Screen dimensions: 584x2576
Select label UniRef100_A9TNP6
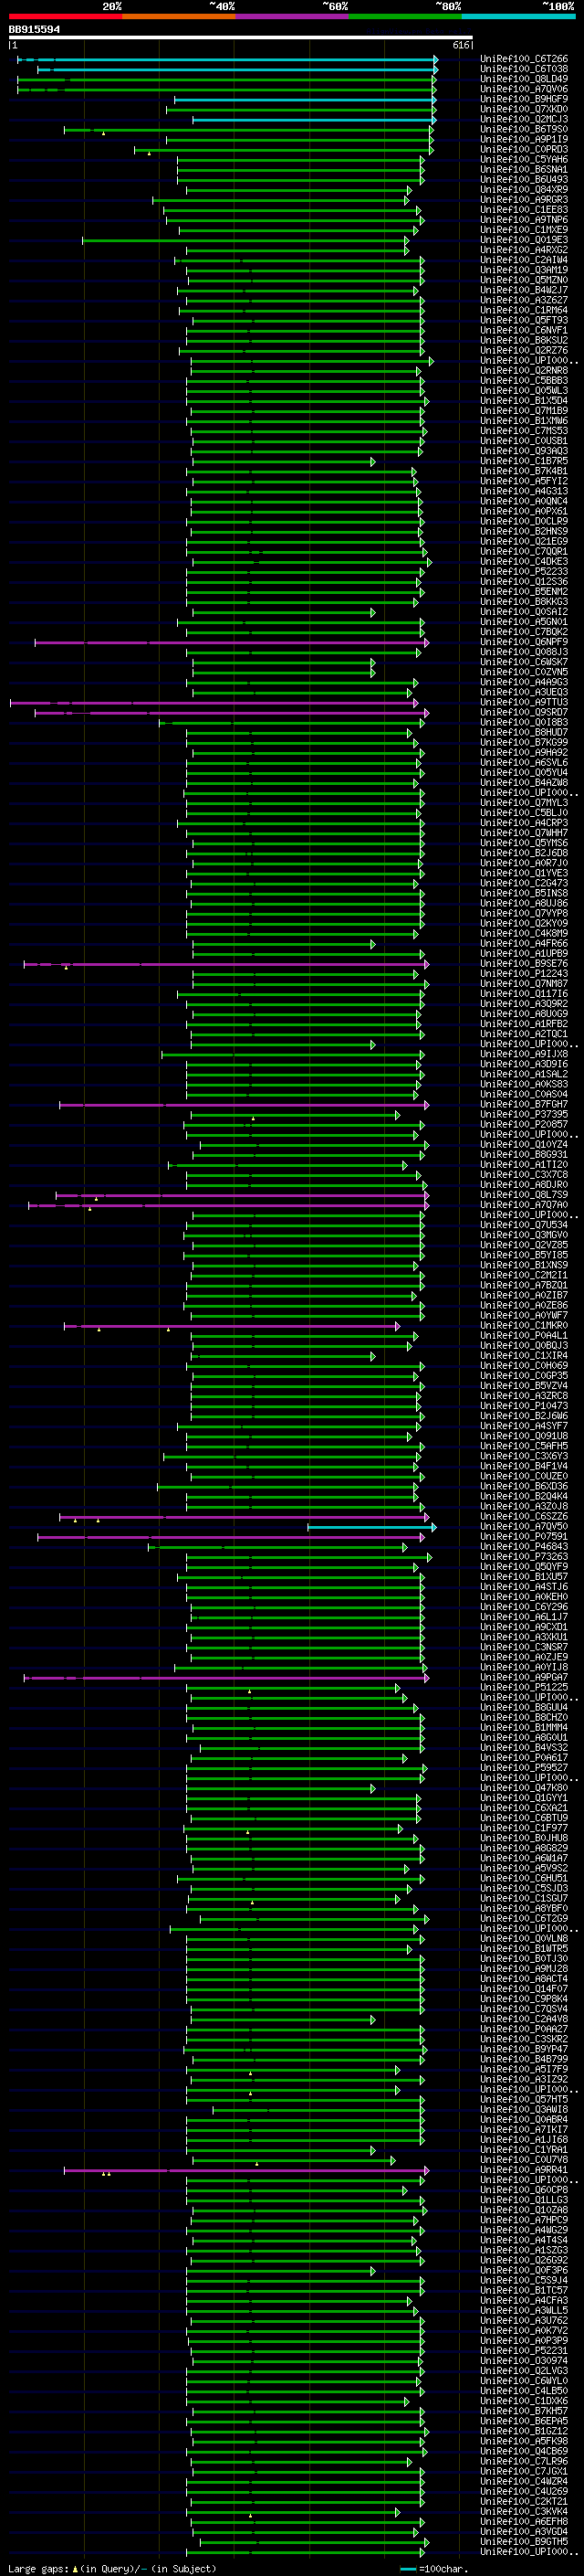(x=524, y=219)
